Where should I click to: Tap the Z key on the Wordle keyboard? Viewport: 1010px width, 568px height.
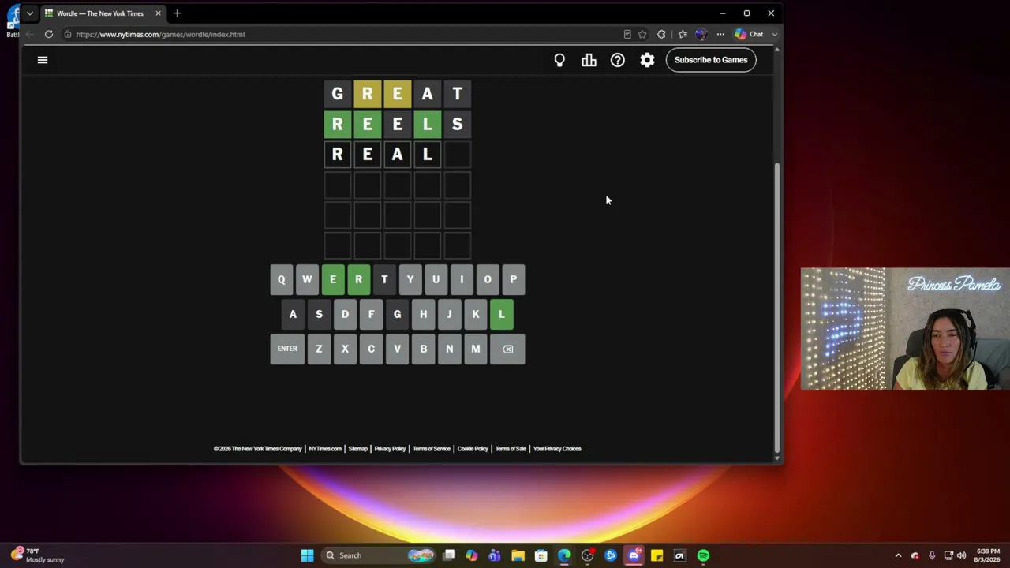pos(319,349)
